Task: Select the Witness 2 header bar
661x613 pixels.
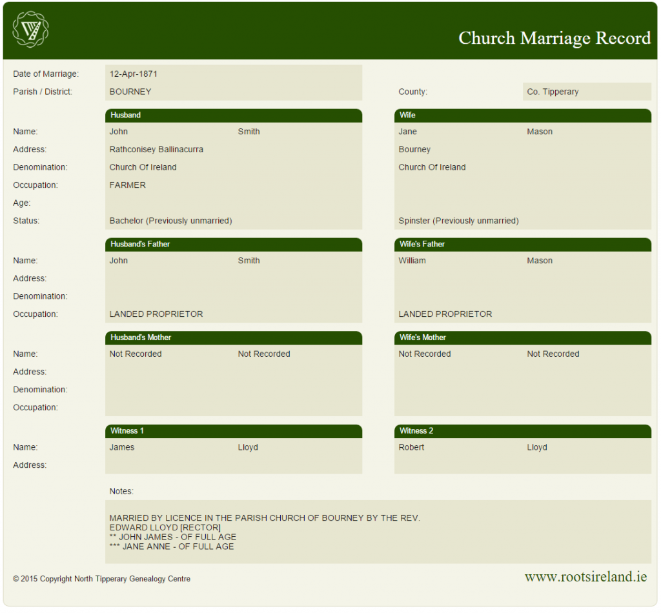Action: (x=522, y=431)
